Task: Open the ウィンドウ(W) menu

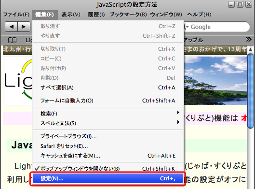Action: click(x=166, y=15)
